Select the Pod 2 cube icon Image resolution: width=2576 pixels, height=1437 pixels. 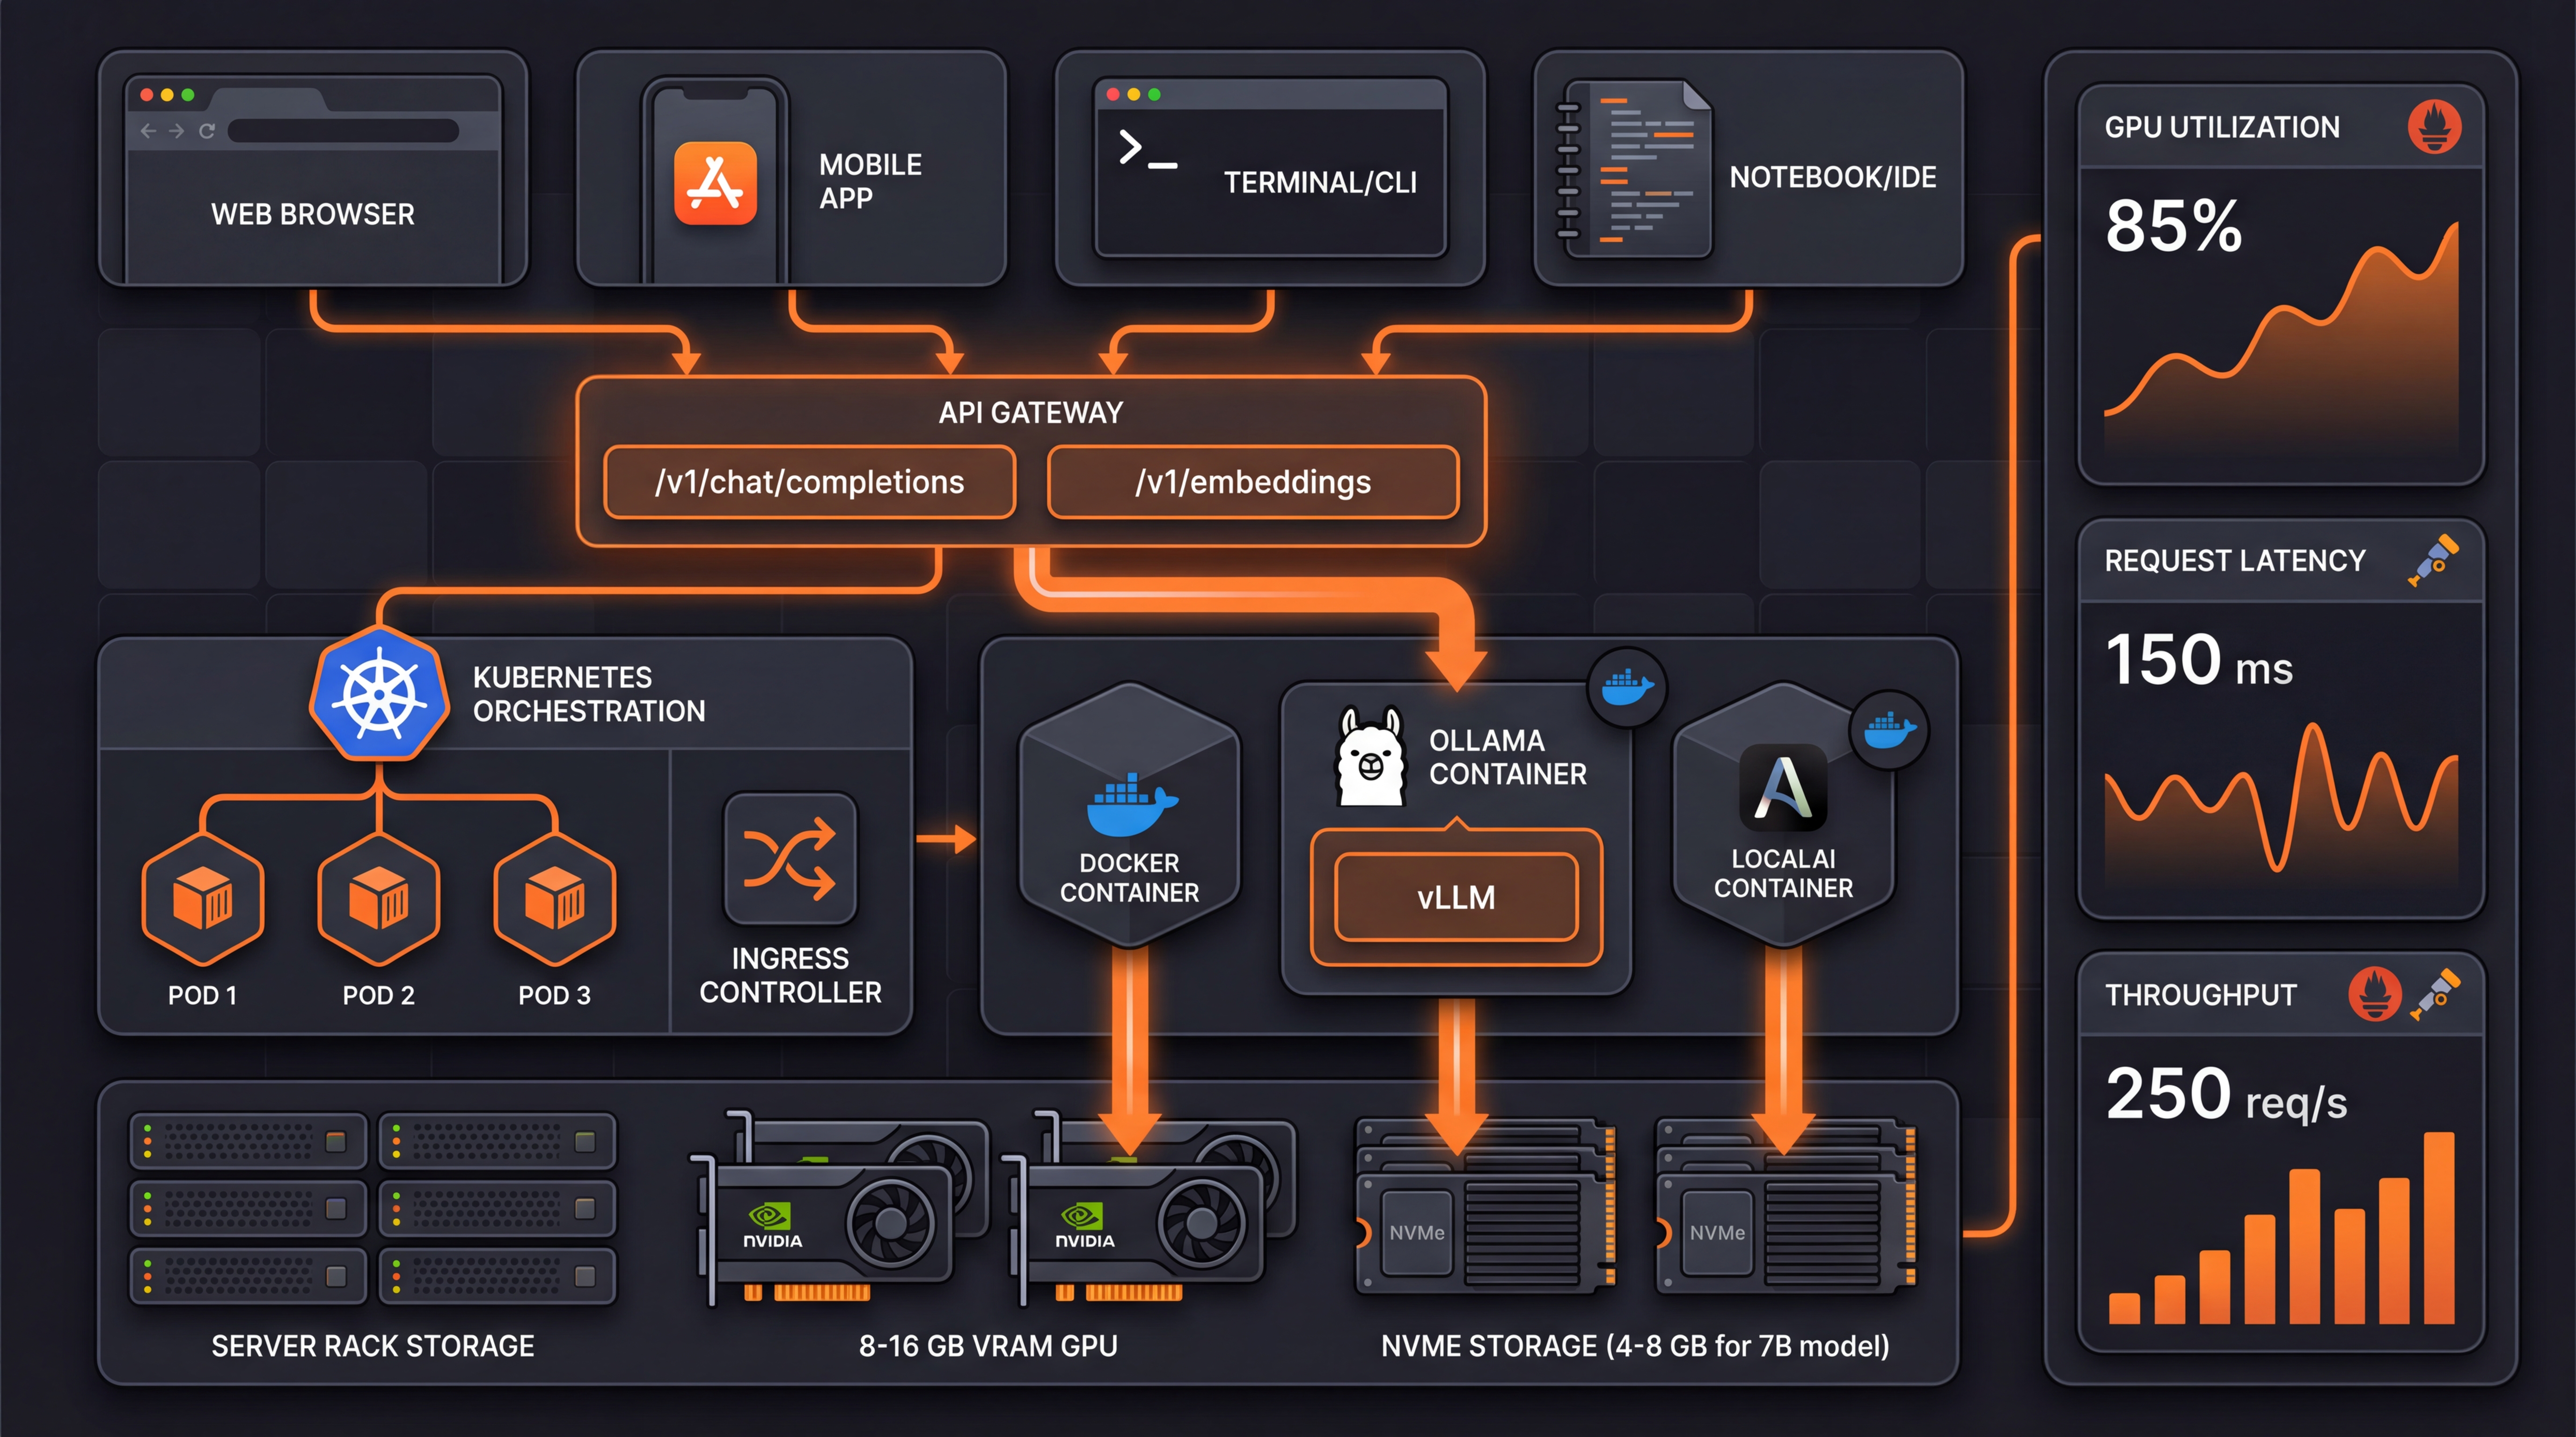click(x=379, y=900)
